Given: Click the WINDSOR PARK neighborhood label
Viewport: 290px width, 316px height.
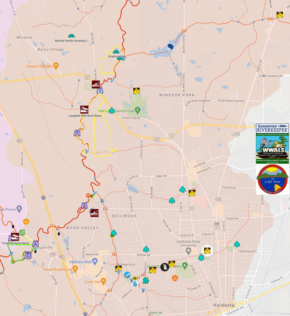Looking at the screenshot, I should pos(177,95).
